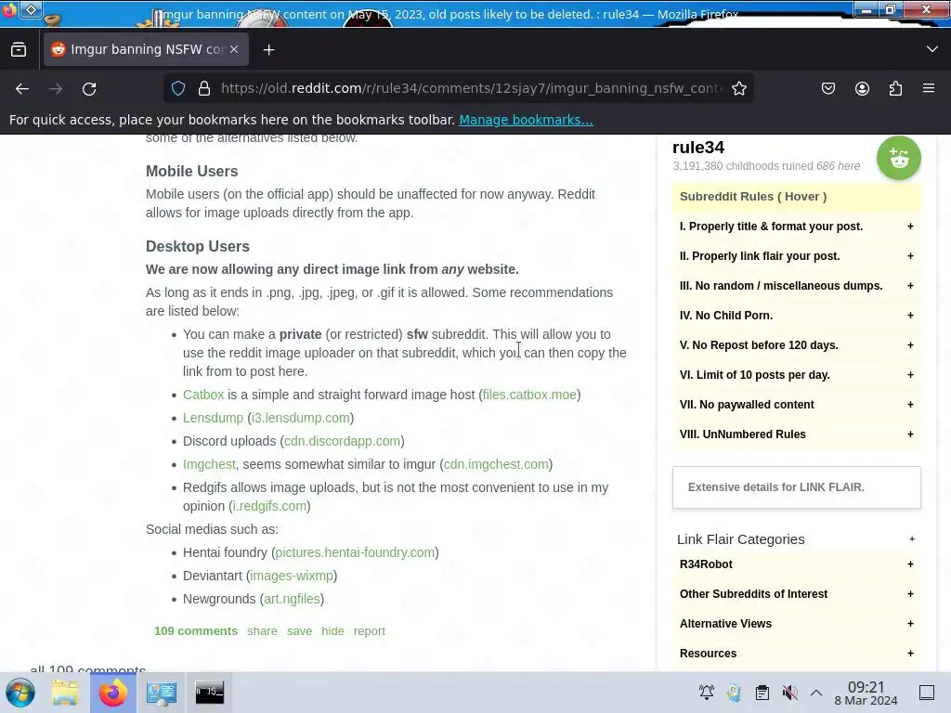Screen dimensions: 951x713
Task: Open the 109 comments link
Action: 196,631
